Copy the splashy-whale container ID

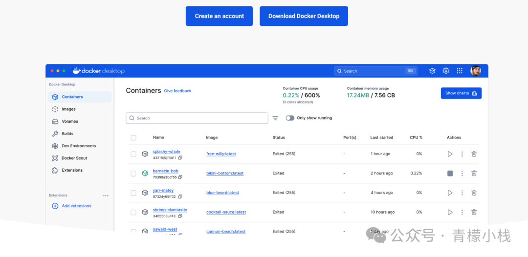pyautogui.click(x=180, y=158)
